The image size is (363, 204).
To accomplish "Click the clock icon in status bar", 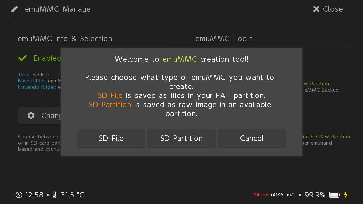I will (x=19, y=195).
